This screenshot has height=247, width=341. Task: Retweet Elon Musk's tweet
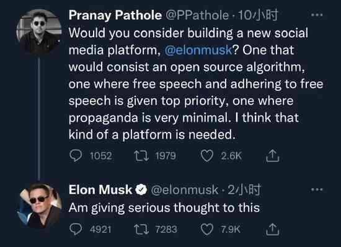click(141, 229)
